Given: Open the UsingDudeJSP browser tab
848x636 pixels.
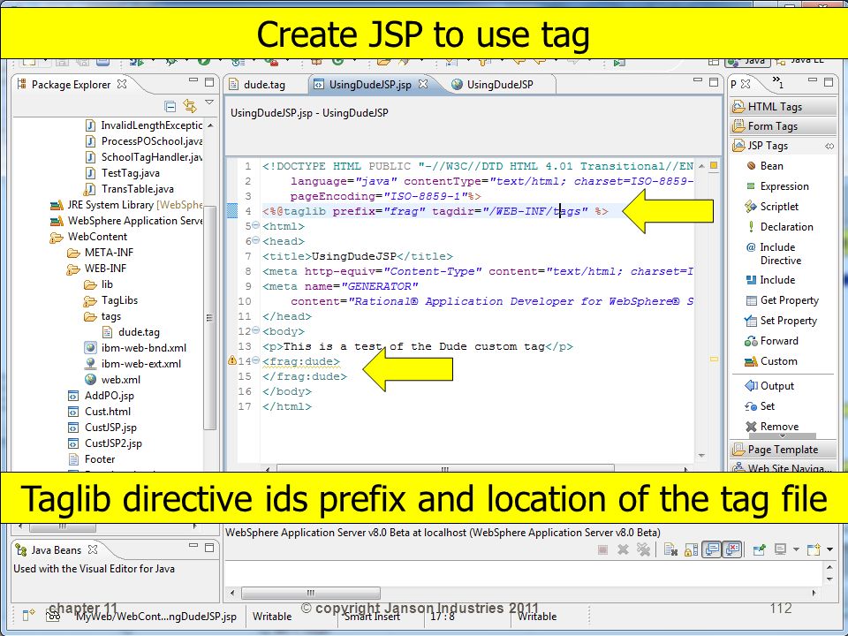Looking at the screenshot, I should (x=493, y=85).
